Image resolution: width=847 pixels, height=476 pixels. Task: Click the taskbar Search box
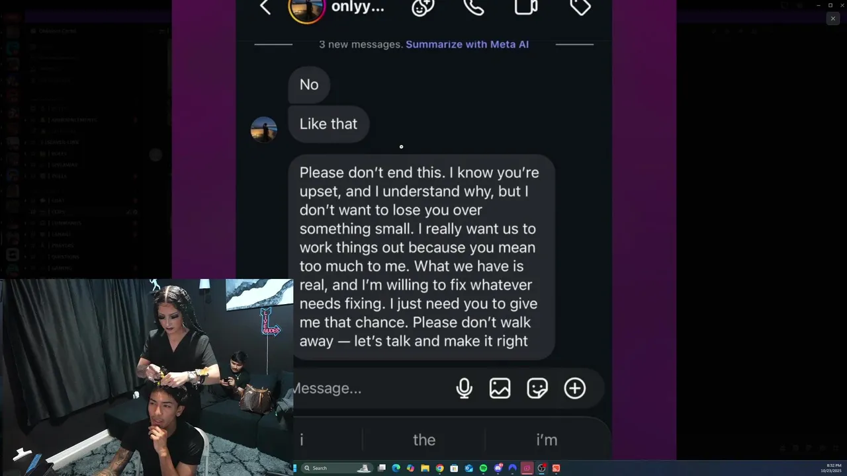(337, 468)
